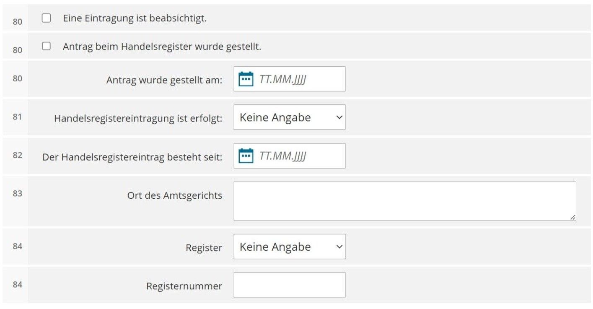The image size is (593, 309).
Task: Click Der Handelsregistereintrag besteht seit label
Action: 132,157
